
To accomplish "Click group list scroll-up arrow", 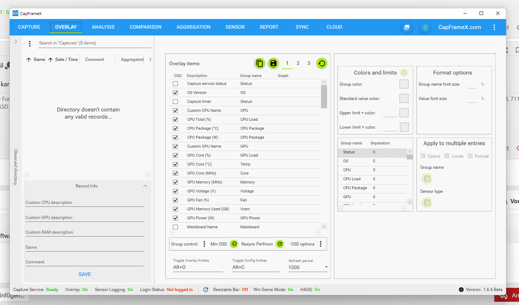I will click(410, 152).
